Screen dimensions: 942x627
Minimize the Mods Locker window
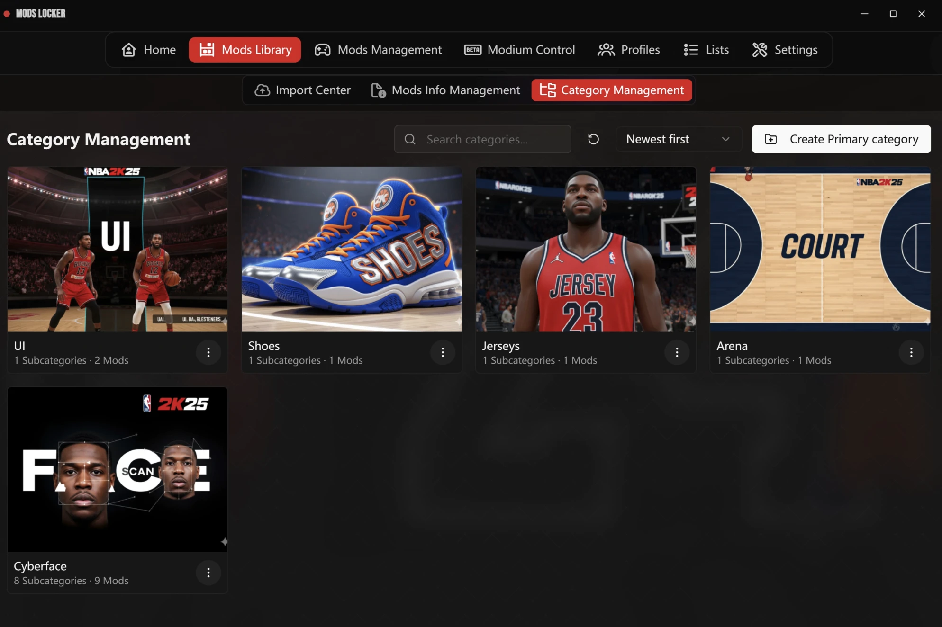[864, 14]
